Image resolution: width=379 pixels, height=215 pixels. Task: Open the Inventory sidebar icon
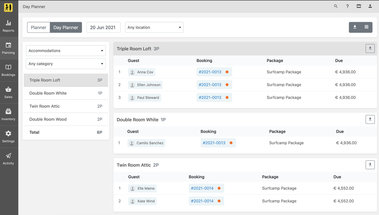(x=9, y=114)
